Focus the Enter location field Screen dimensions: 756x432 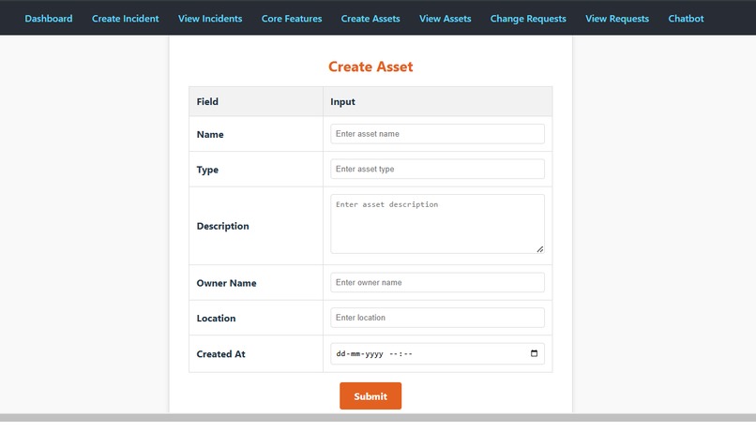click(437, 318)
